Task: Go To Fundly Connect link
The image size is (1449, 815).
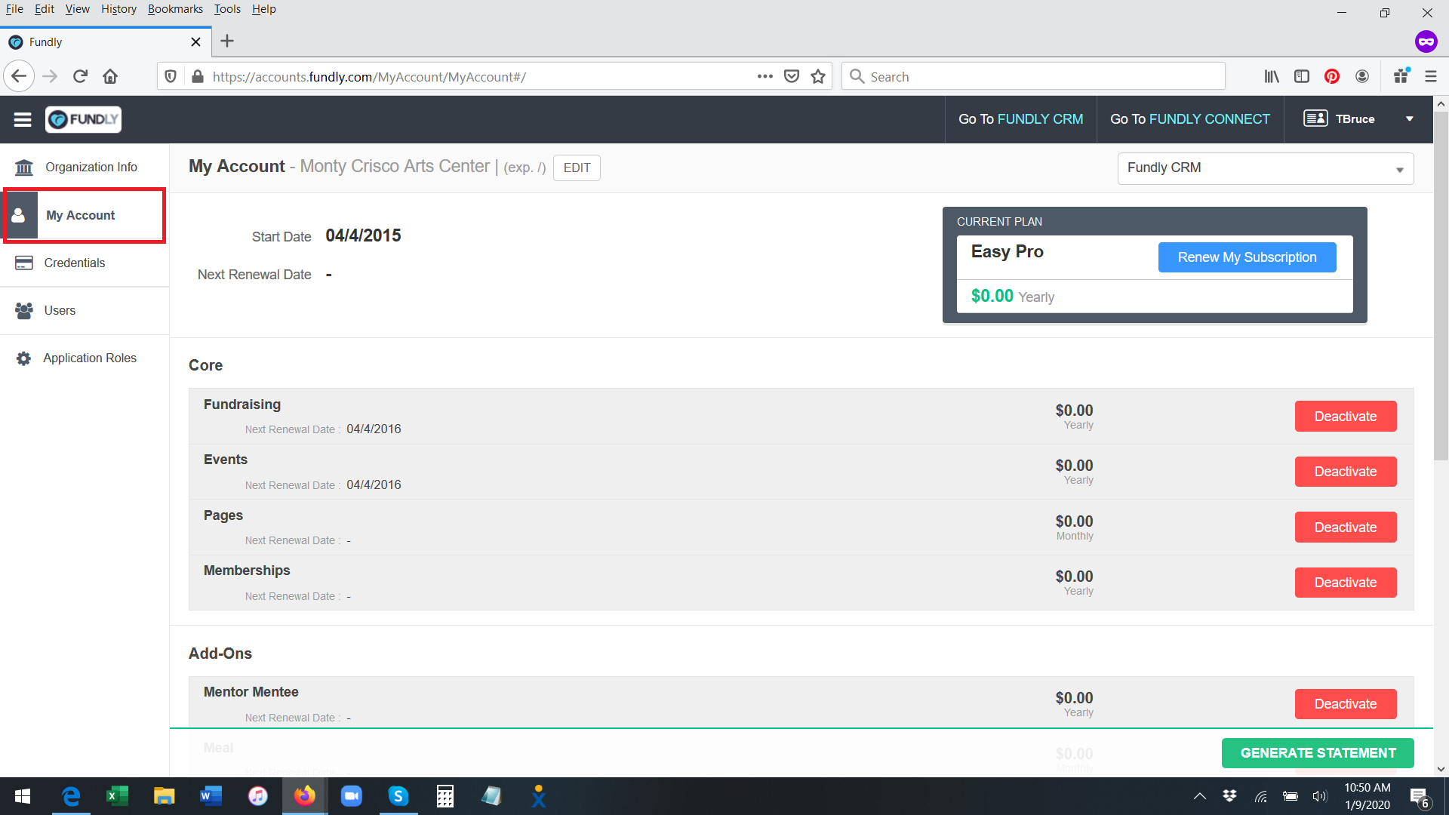Action: 1190,119
